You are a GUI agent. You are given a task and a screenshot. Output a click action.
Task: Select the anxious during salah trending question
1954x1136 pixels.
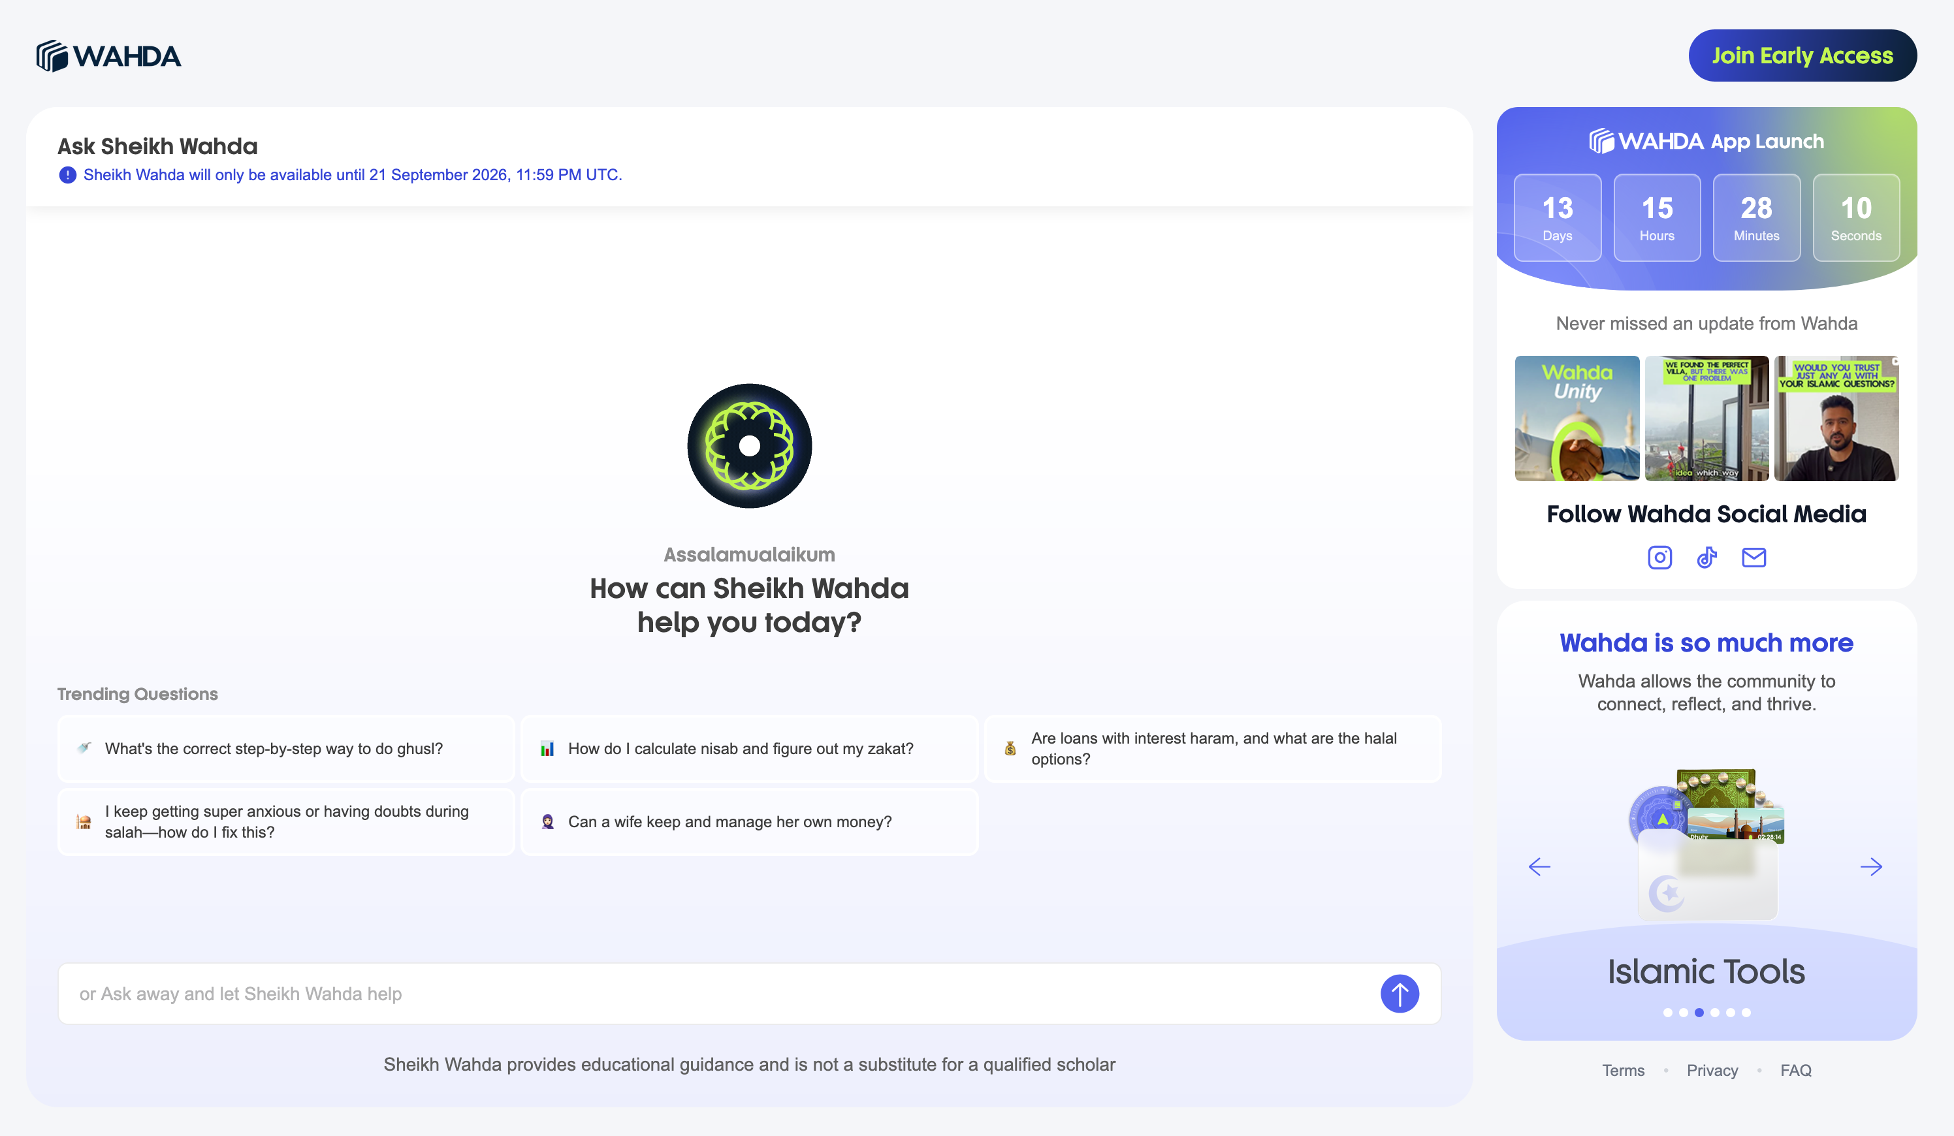[286, 821]
